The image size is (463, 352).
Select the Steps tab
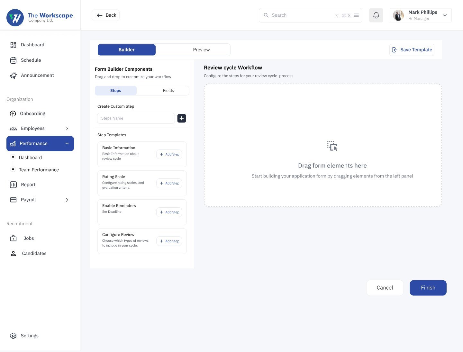point(116,91)
